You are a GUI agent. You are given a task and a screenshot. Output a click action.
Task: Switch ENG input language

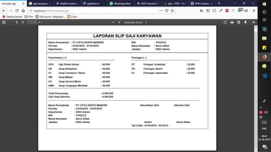tap(264, 129)
